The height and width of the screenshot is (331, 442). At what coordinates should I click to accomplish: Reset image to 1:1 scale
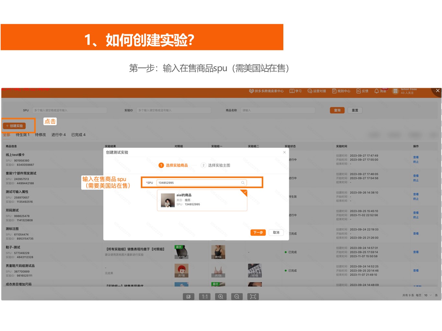tap(205, 296)
